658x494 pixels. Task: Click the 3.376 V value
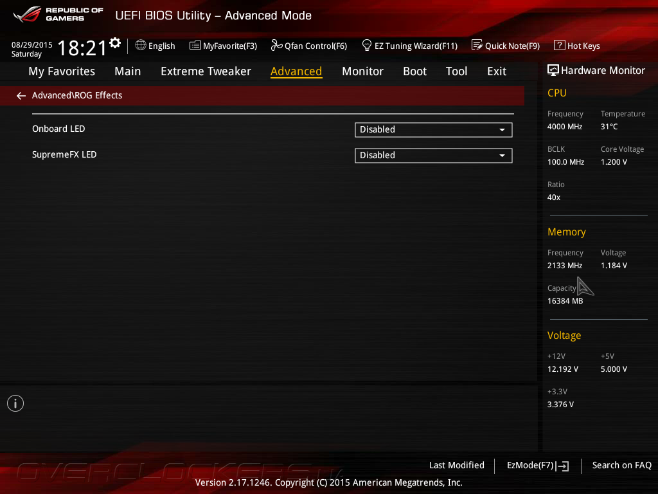[560, 405]
